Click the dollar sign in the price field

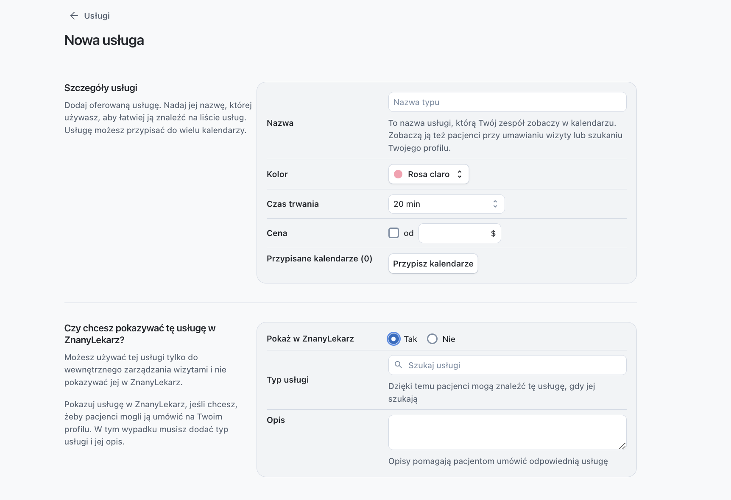pos(493,233)
